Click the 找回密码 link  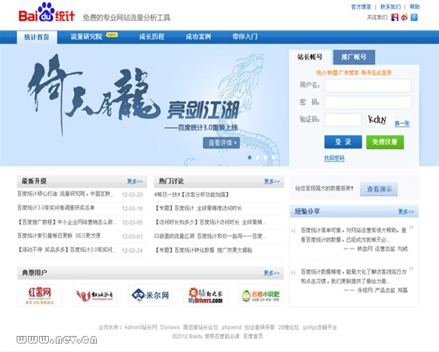334,158
